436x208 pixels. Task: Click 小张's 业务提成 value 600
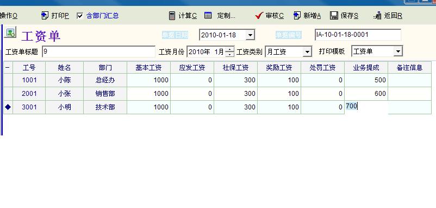pos(366,94)
